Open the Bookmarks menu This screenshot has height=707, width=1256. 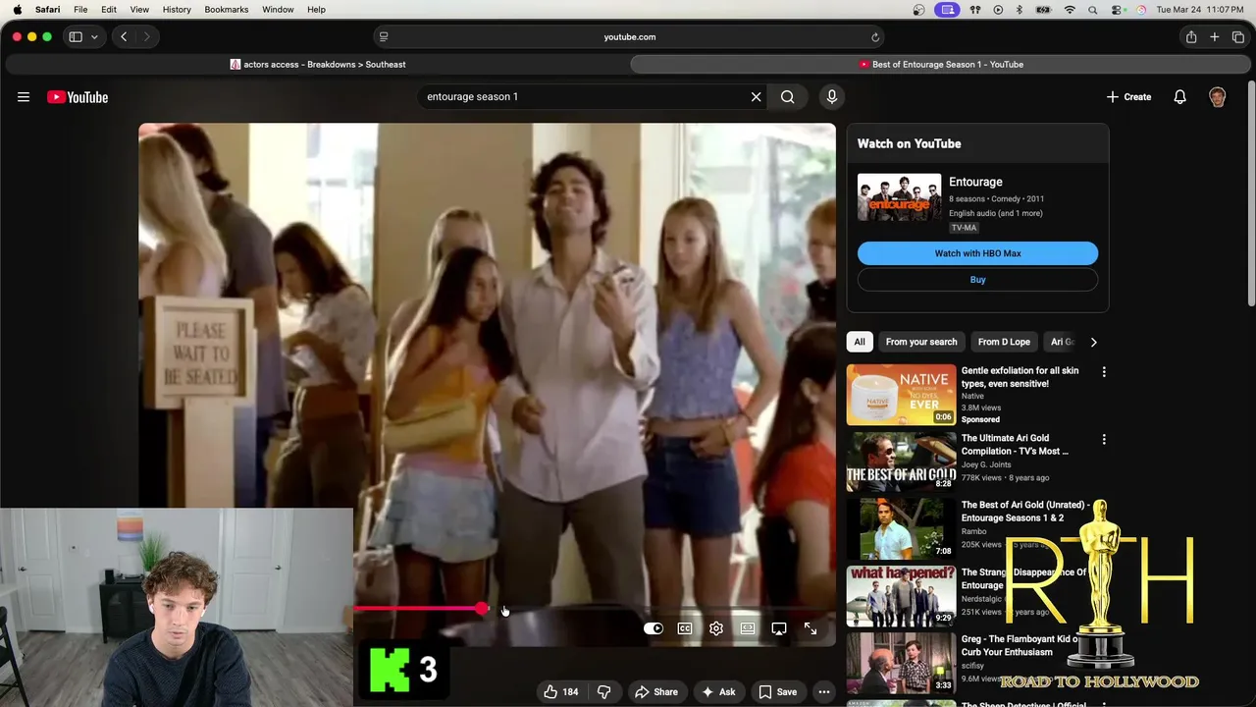pyautogui.click(x=227, y=10)
